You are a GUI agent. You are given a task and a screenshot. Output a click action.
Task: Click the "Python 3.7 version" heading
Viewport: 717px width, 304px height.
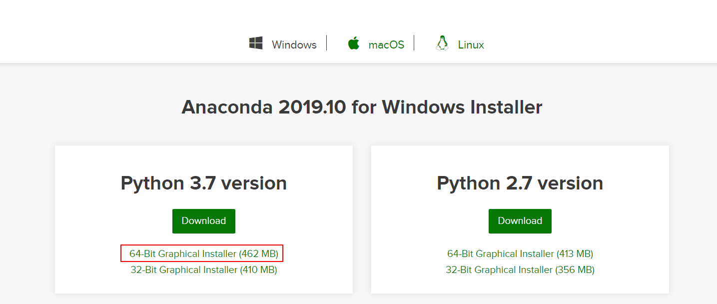[x=203, y=183]
